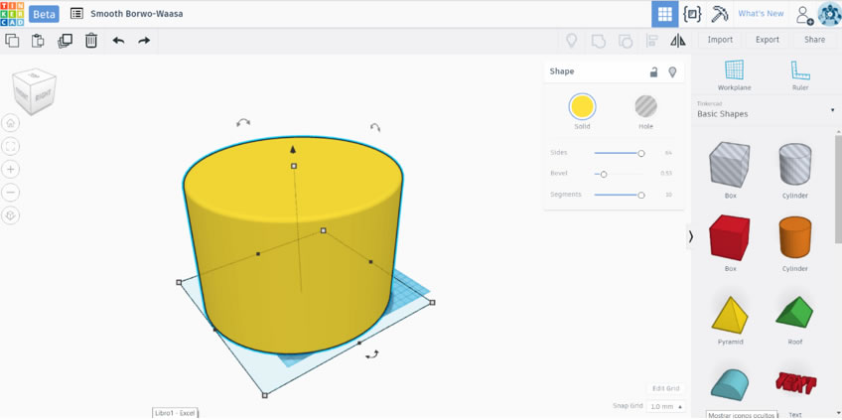The width and height of the screenshot is (842, 420).
Task: Invite collaborators with add-person icon
Action: [x=804, y=15]
